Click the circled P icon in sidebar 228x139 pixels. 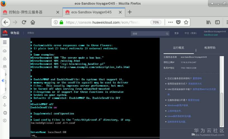(x=5, y=120)
